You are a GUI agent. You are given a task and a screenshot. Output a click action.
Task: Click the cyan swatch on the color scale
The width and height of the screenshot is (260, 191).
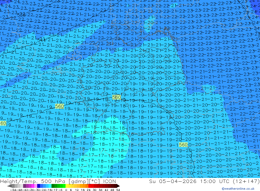click(50, 186)
